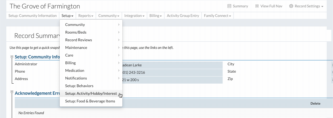
Task: Click the Setup: Community Information tab
Action: (33, 16)
